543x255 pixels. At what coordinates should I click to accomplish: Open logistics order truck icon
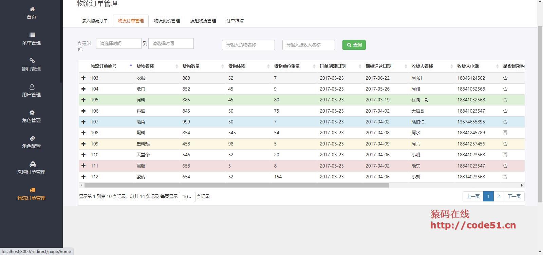point(32,190)
